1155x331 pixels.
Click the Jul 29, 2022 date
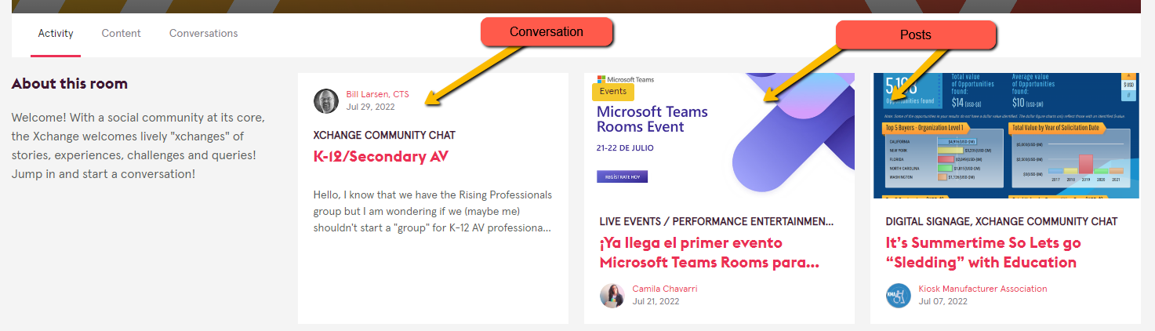pos(370,107)
